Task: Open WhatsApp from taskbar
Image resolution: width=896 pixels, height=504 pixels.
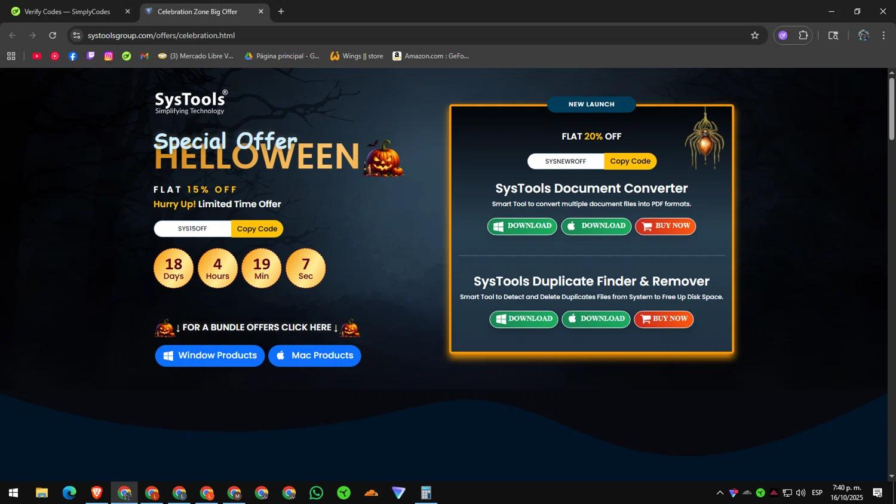Action: (316, 493)
